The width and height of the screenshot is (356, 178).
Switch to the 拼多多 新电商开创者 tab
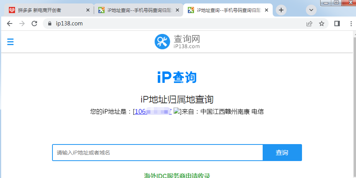pyautogui.click(x=48, y=10)
